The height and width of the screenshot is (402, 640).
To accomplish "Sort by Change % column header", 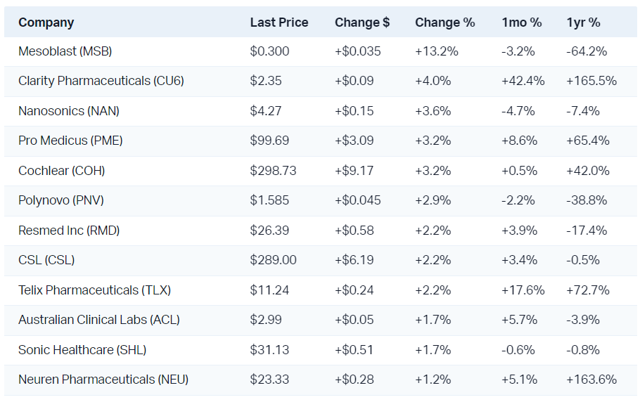I will [x=445, y=22].
